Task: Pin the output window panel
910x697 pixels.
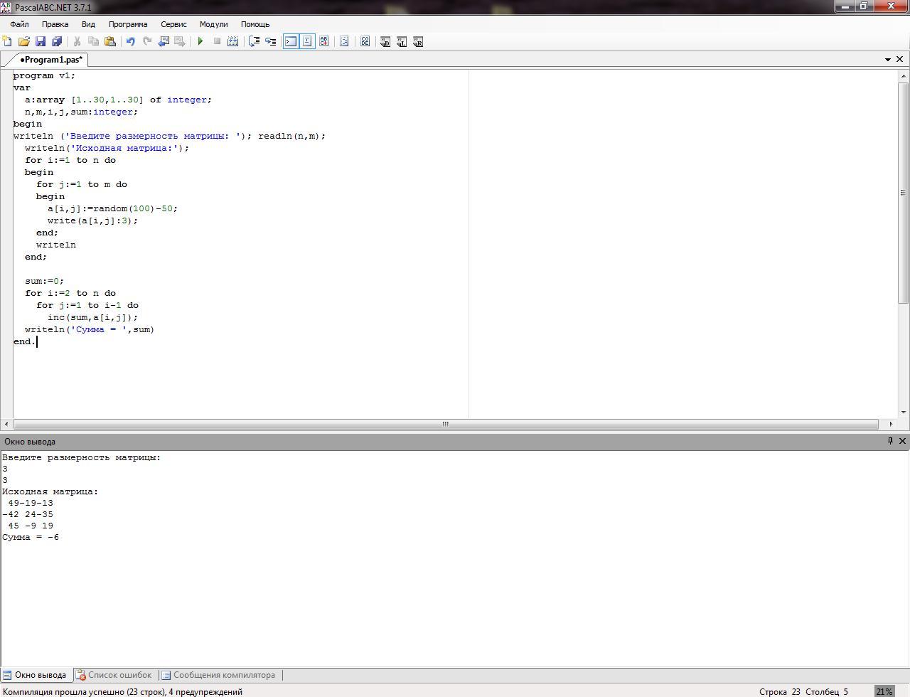Action: click(x=889, y=441)
